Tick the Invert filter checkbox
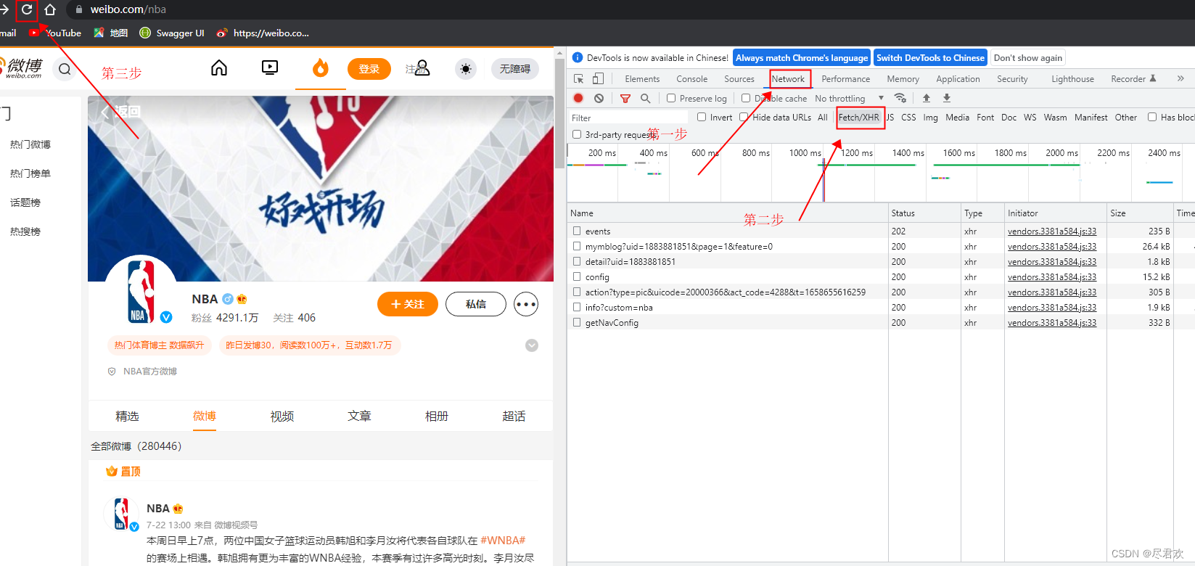The width and height of the screenshot is (1195, 566). click(702, 117)
